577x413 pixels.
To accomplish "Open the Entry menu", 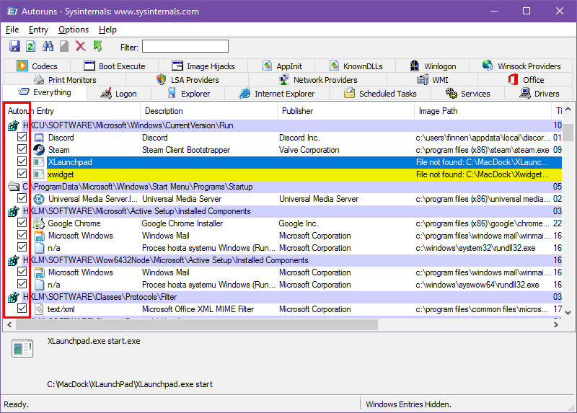I will [x=38, y=30].
